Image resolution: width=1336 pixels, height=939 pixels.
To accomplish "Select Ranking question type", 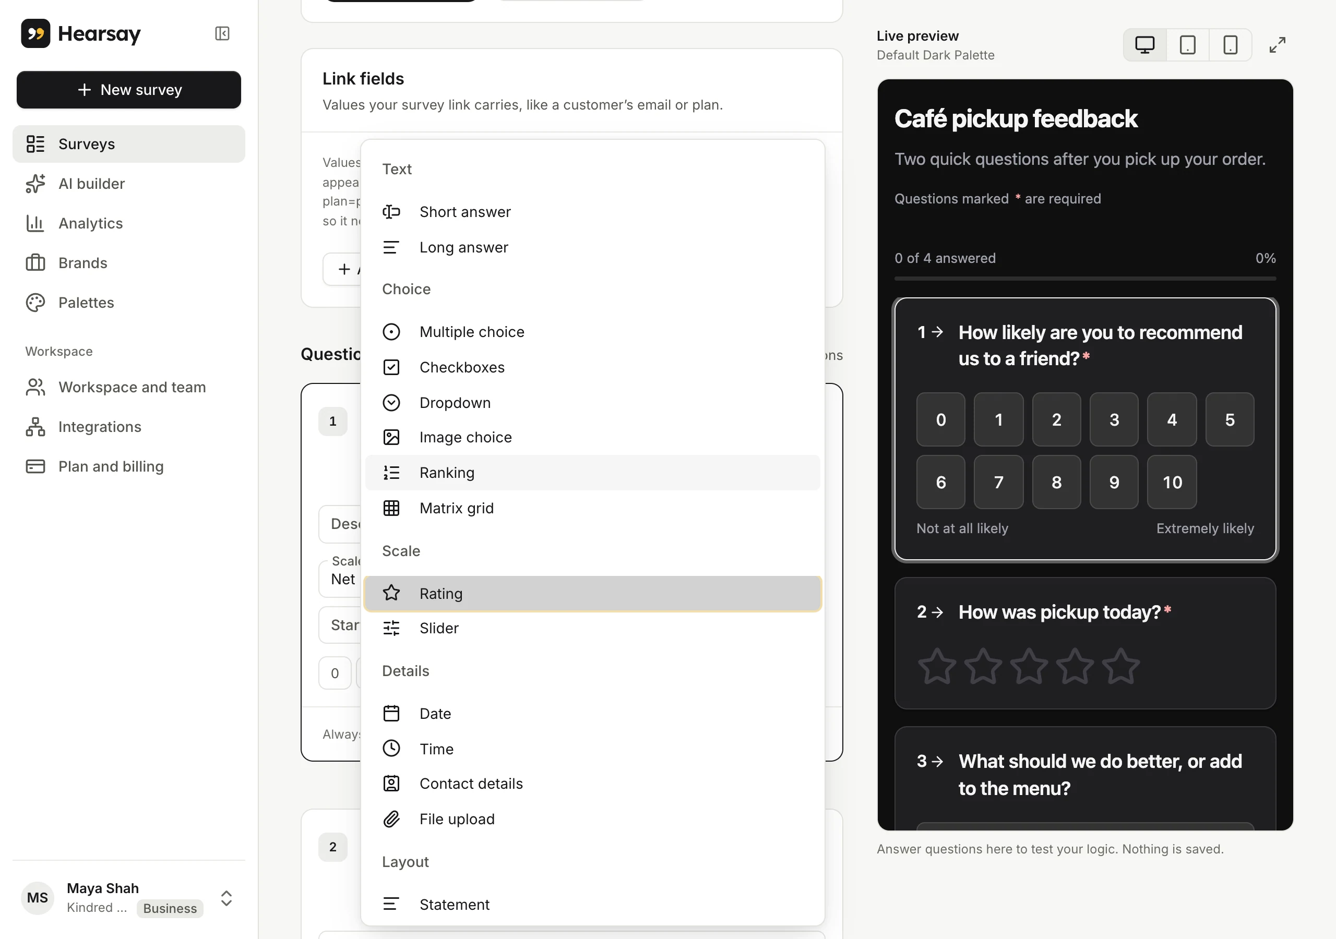I will coord(592,473).
